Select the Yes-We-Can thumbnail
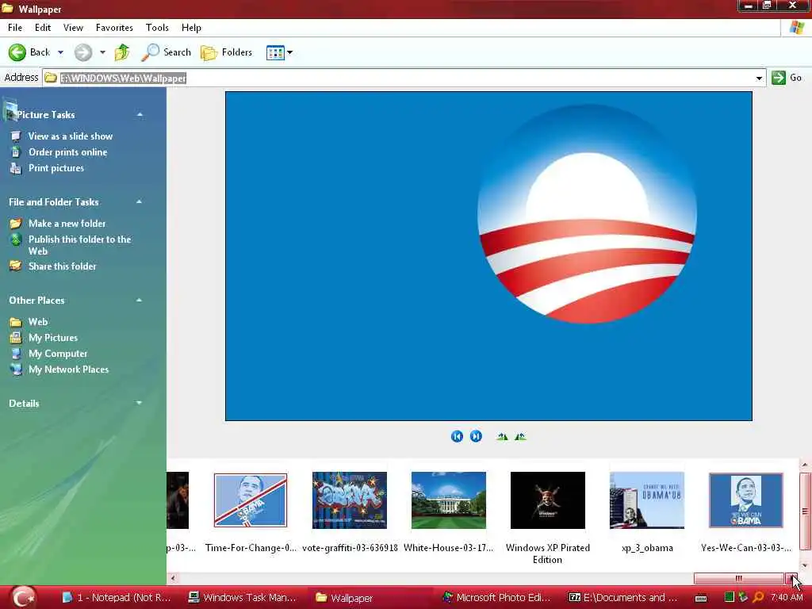The image size is (812, 609). pos(745,500)
